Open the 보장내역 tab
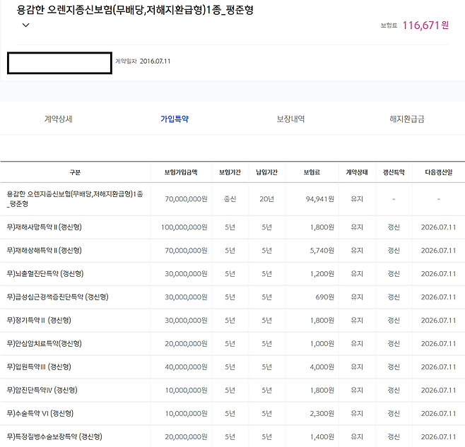Viewport: 465px width, 447px height. coord(290,119)
